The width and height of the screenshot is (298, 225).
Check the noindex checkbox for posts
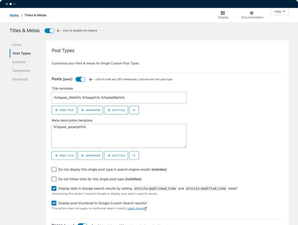click(54, 169)
